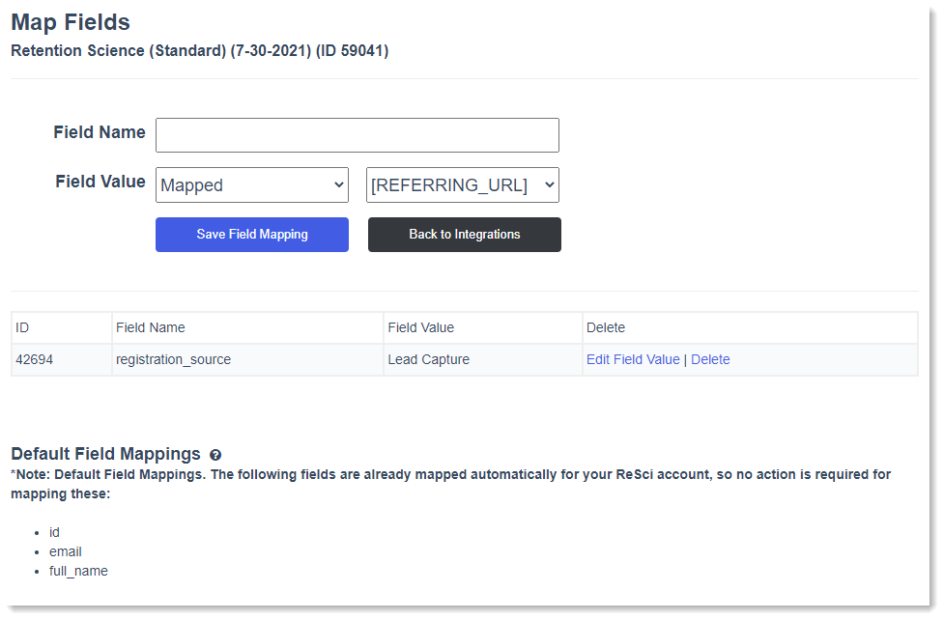The image size is (944, 620).
Task: Click the Field Value form label
Action: click(100, 182)
